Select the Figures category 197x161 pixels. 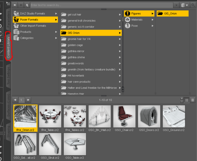139,13
